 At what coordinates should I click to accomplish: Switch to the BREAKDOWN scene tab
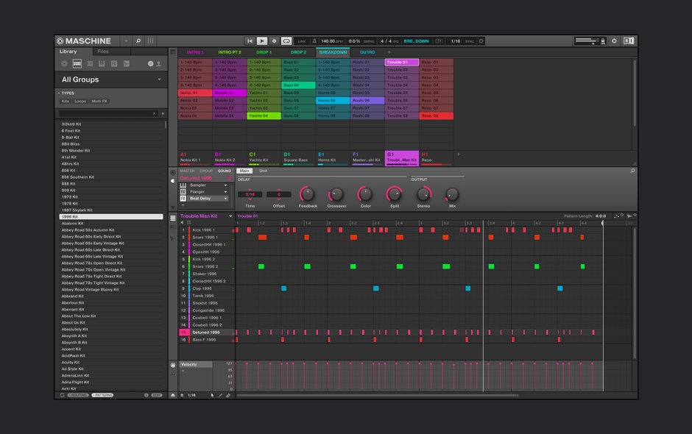pyautogui.click(x=332, y=52)
